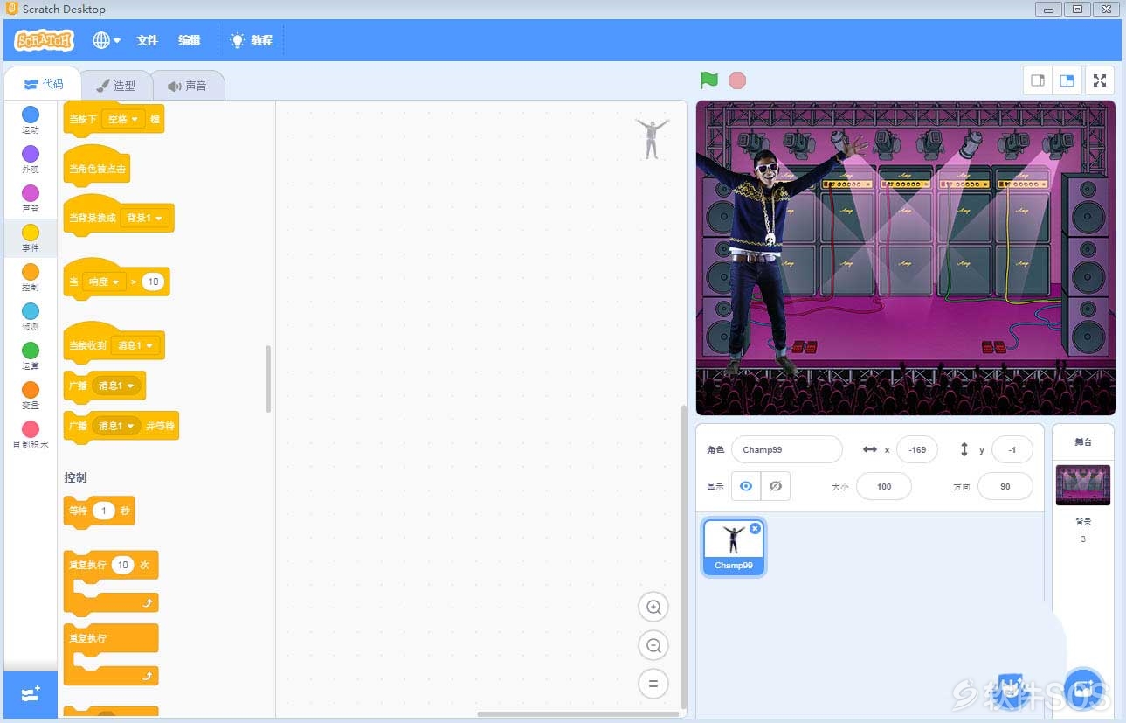Open the 文件 menu
The height and width of the screenshot is (723, 1126).
[x=148, y=40]
